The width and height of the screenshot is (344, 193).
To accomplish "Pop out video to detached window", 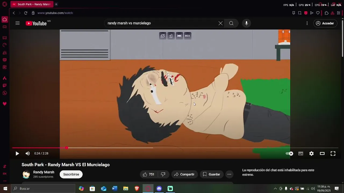I will [163, 36].
